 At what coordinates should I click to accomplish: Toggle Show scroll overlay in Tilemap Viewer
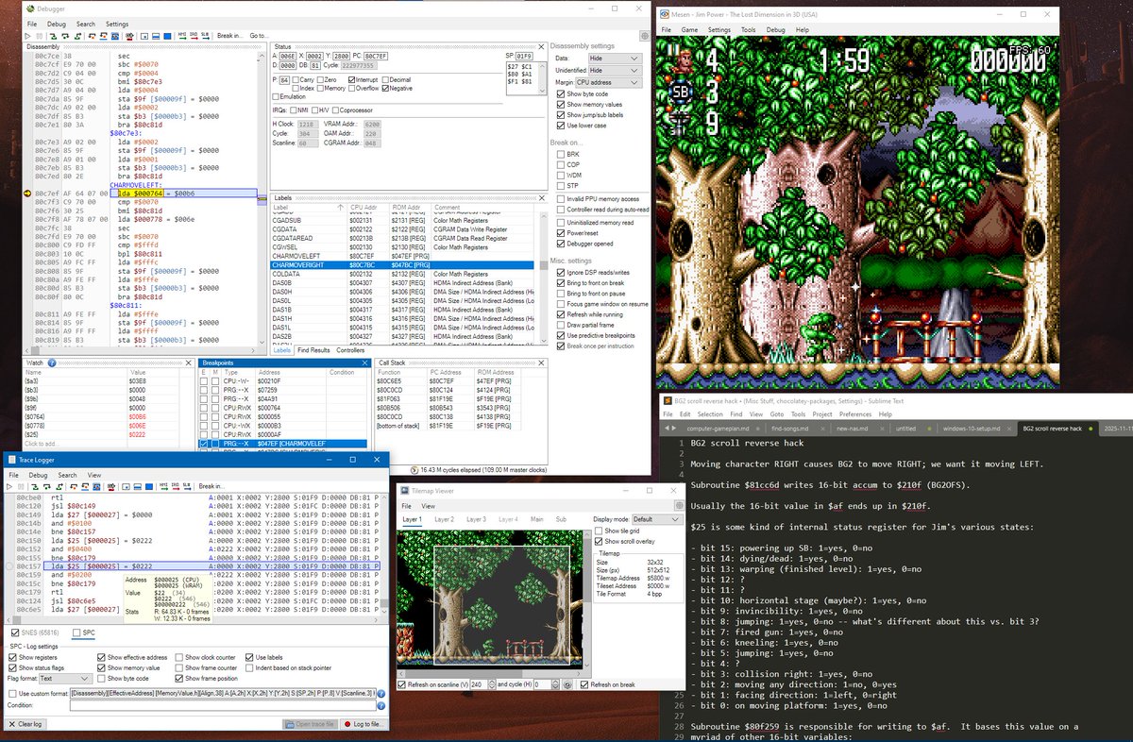[624, 542]
